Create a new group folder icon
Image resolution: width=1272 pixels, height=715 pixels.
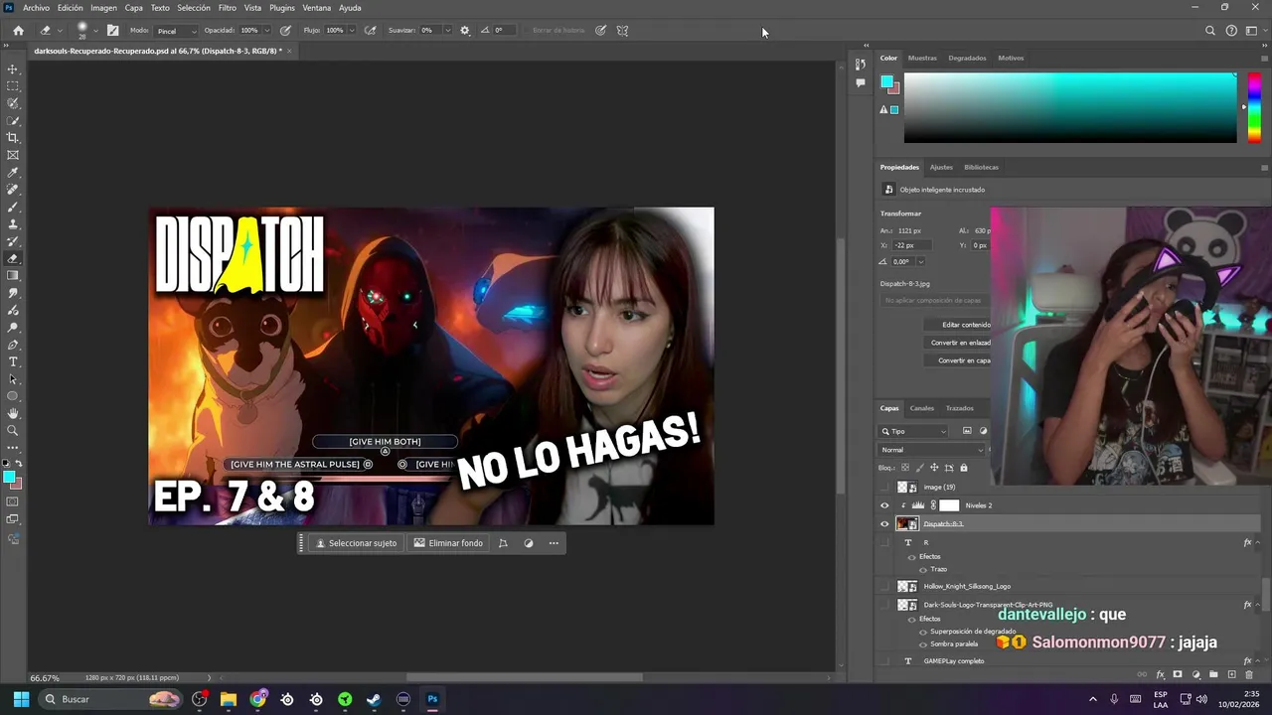click(x=1213, y=675)
